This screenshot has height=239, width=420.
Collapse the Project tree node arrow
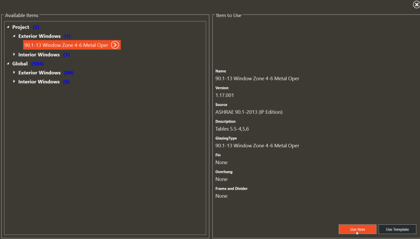[8, 27]
